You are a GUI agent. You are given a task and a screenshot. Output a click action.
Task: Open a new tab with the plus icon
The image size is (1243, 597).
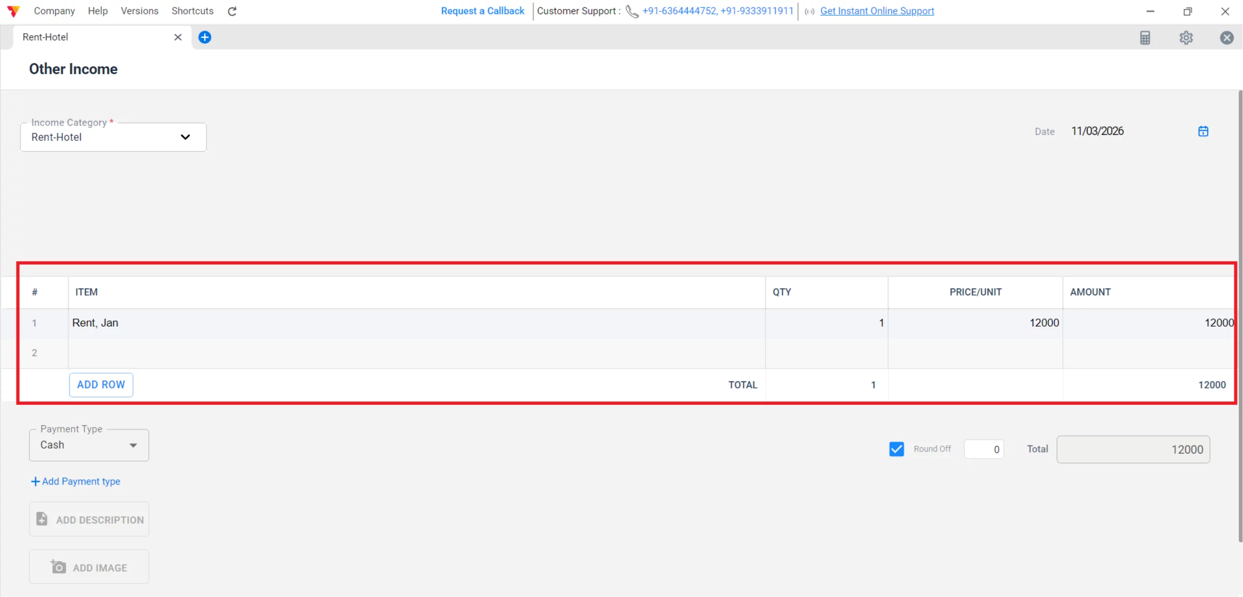pyautogui.click(x=204, y=37)
